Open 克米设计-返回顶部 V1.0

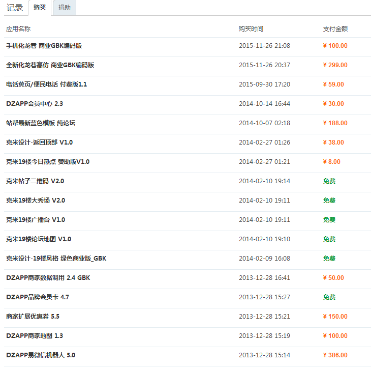pyautogui.click(x=39, y=143)
